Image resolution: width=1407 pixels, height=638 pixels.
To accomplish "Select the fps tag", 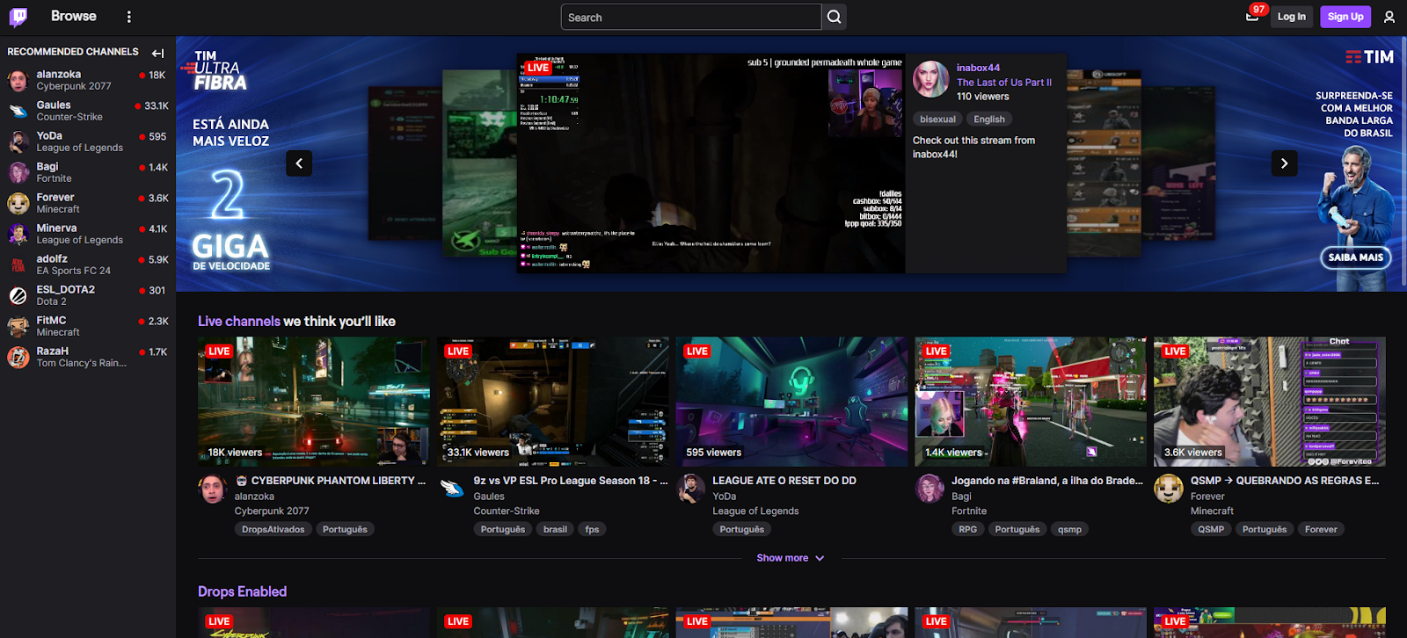I will tap(592, 530).
